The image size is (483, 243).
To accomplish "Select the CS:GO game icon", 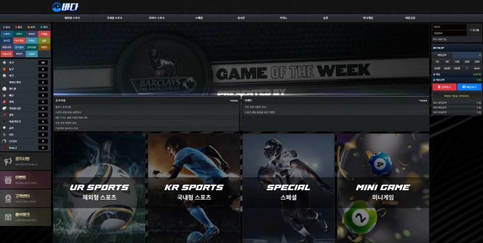I will point(4,141).
